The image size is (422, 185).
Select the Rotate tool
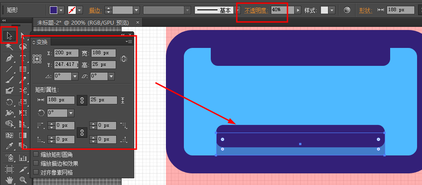tap(9, 102)
